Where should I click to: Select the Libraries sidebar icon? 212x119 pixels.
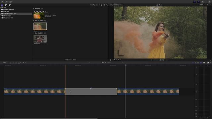[x=2, y=5]
